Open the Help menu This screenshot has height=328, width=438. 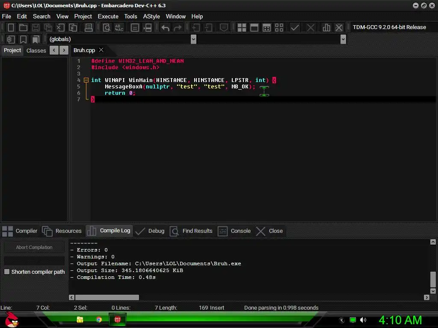(197, 17)
